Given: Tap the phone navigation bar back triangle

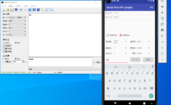Looking at the screenshot, I should [x=115, y=103].
